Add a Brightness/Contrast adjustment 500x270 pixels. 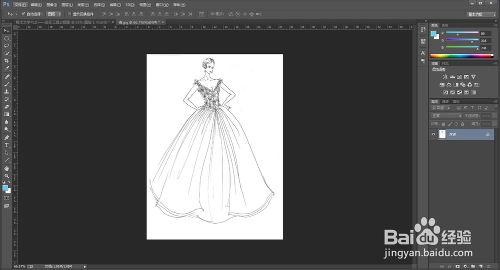click(445, 77)
